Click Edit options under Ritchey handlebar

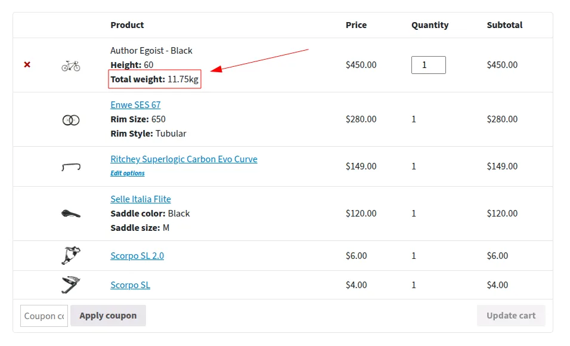[128, 173]
